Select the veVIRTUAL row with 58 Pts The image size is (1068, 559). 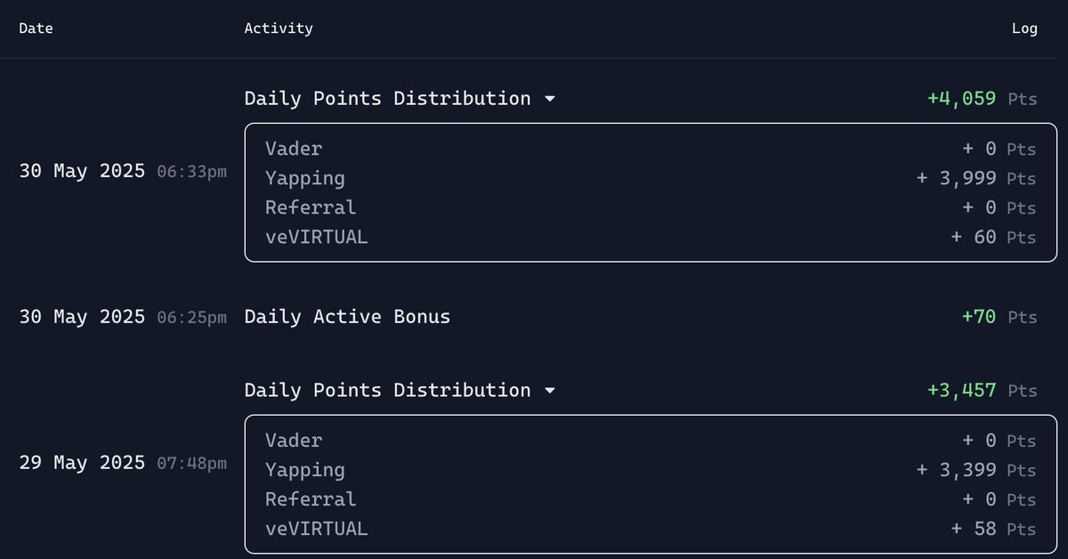click(x=651, y=530)
